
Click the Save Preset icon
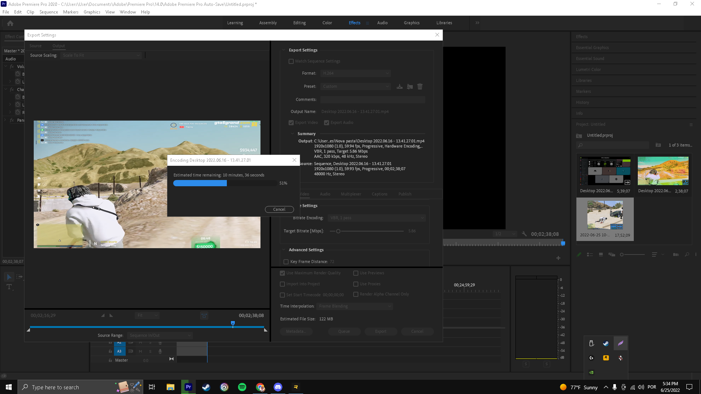400,87
